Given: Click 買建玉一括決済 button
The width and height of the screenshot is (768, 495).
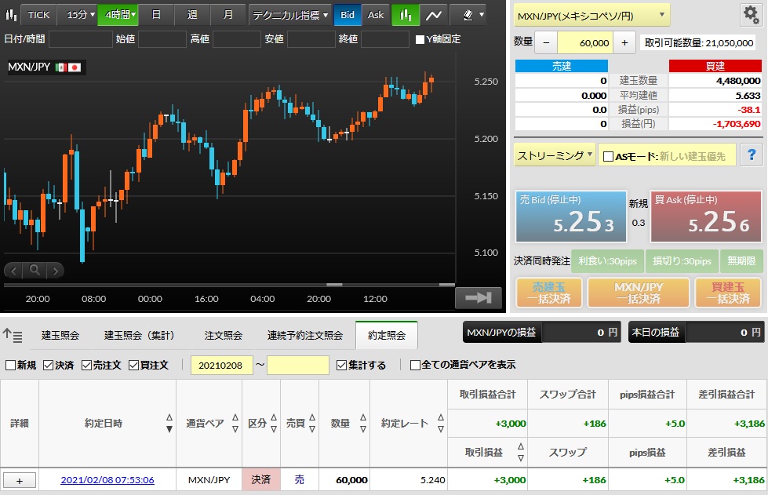Looking at the screenshot, I should click(x=728, y=293).
